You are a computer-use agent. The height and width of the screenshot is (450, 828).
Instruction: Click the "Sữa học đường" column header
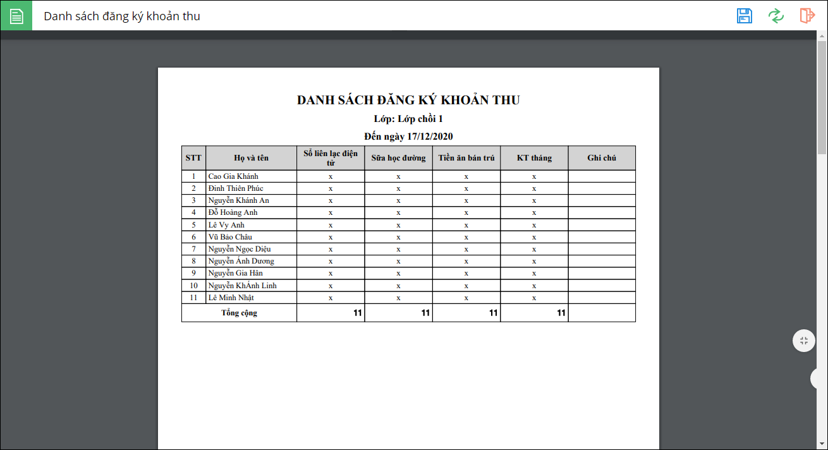click(x=398, y=158)
